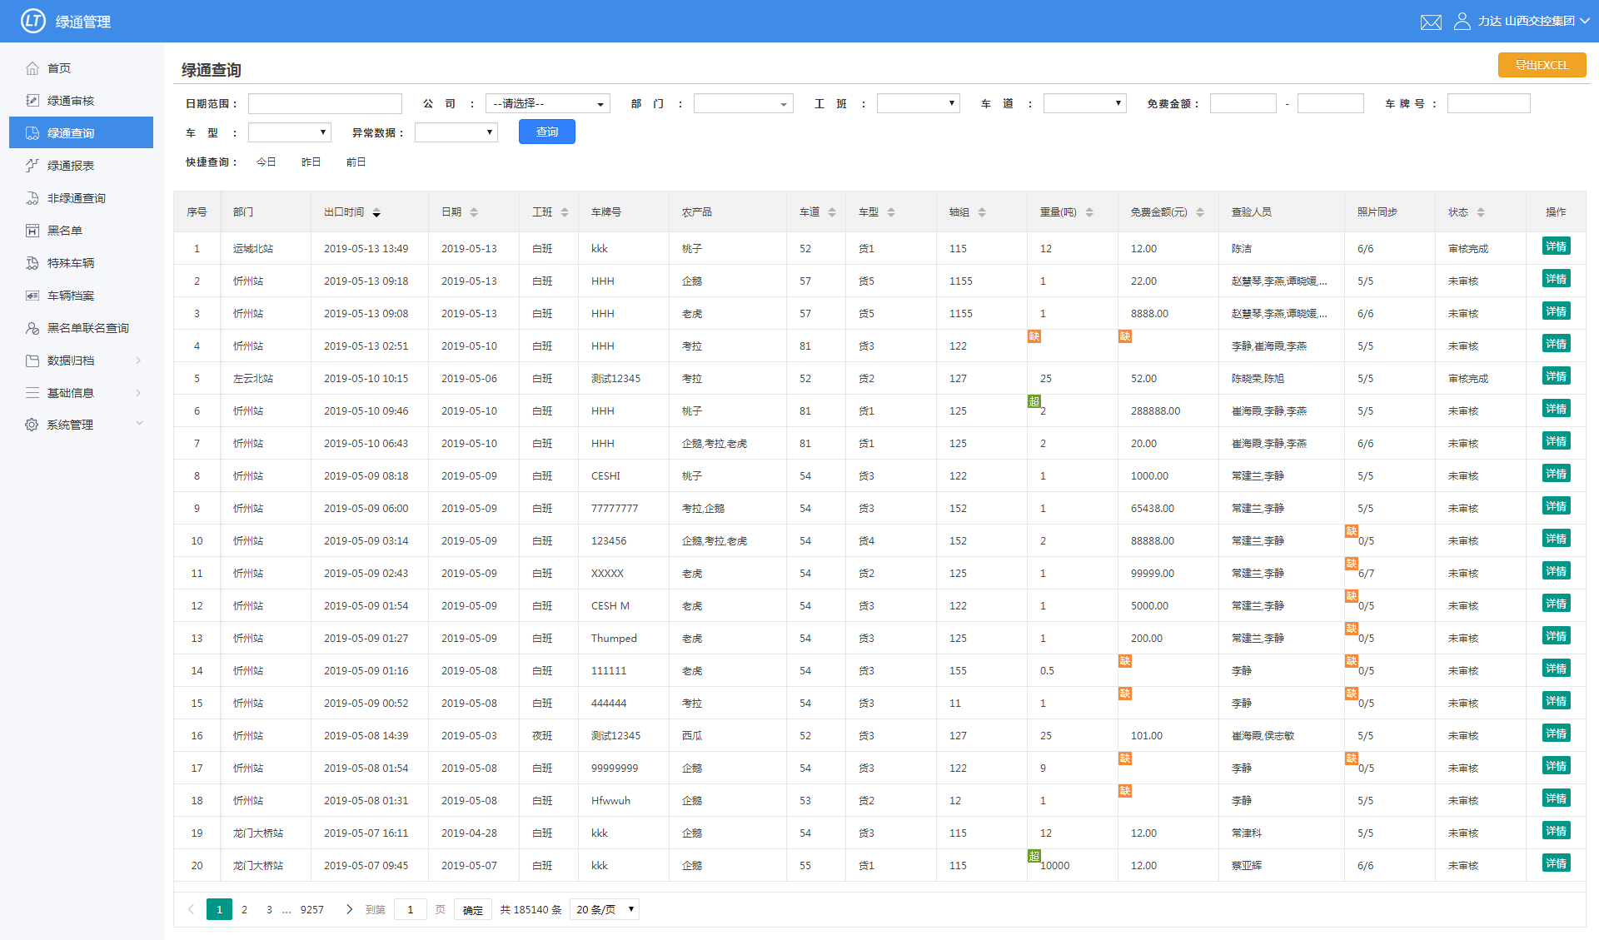Click the 系统管理 gear icon

pos(32,425)
